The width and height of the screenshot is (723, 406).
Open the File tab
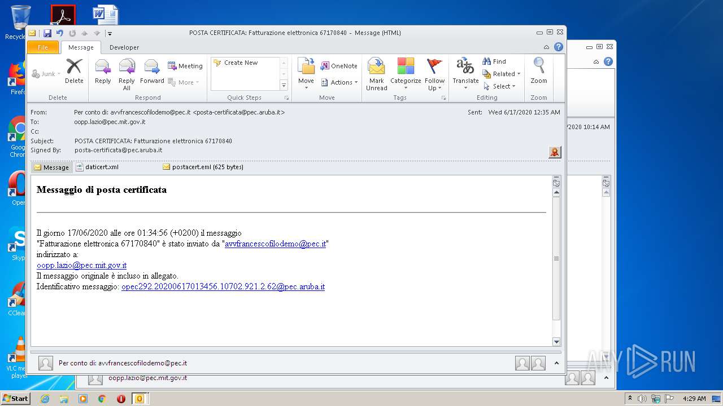click(43, 47)
